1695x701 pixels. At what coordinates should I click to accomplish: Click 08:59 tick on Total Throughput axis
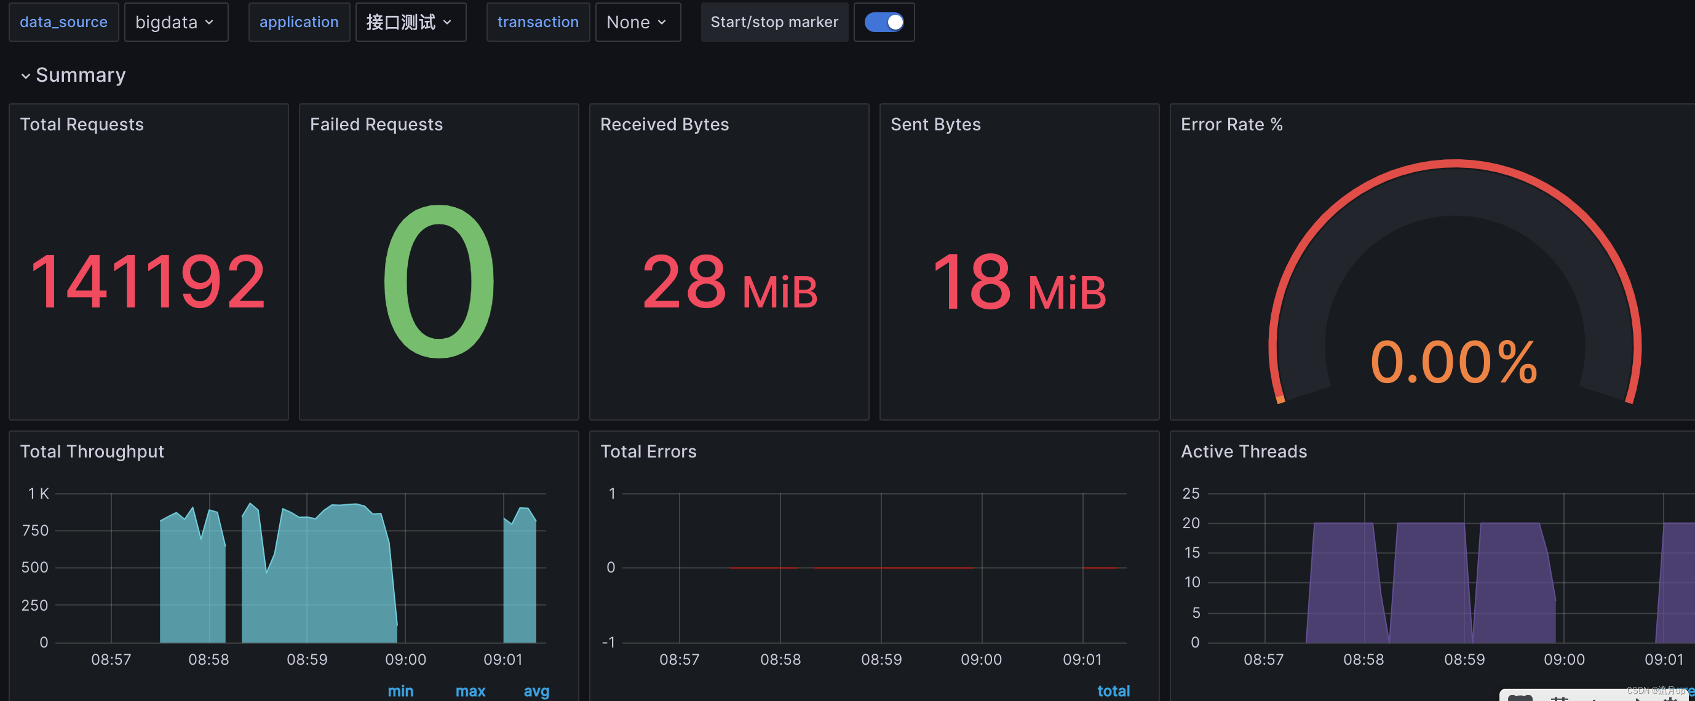(x=307, y=659)
